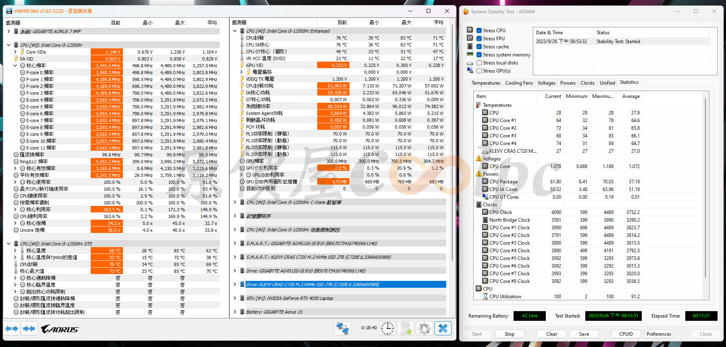Click the icon beside Stress CPU checkbox
The width and height of the screenshot is (726, 347).
[x=470, y=30]
